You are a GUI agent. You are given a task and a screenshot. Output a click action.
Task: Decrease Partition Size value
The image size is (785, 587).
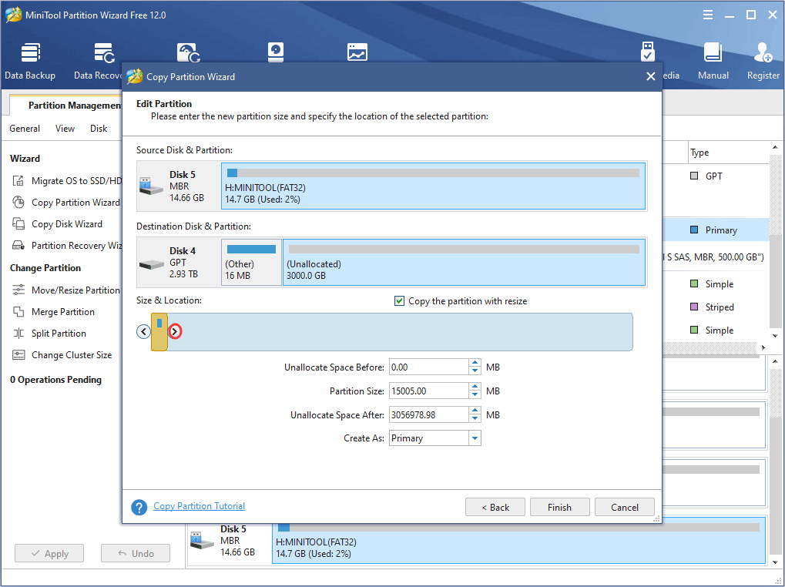pos(475,395)
